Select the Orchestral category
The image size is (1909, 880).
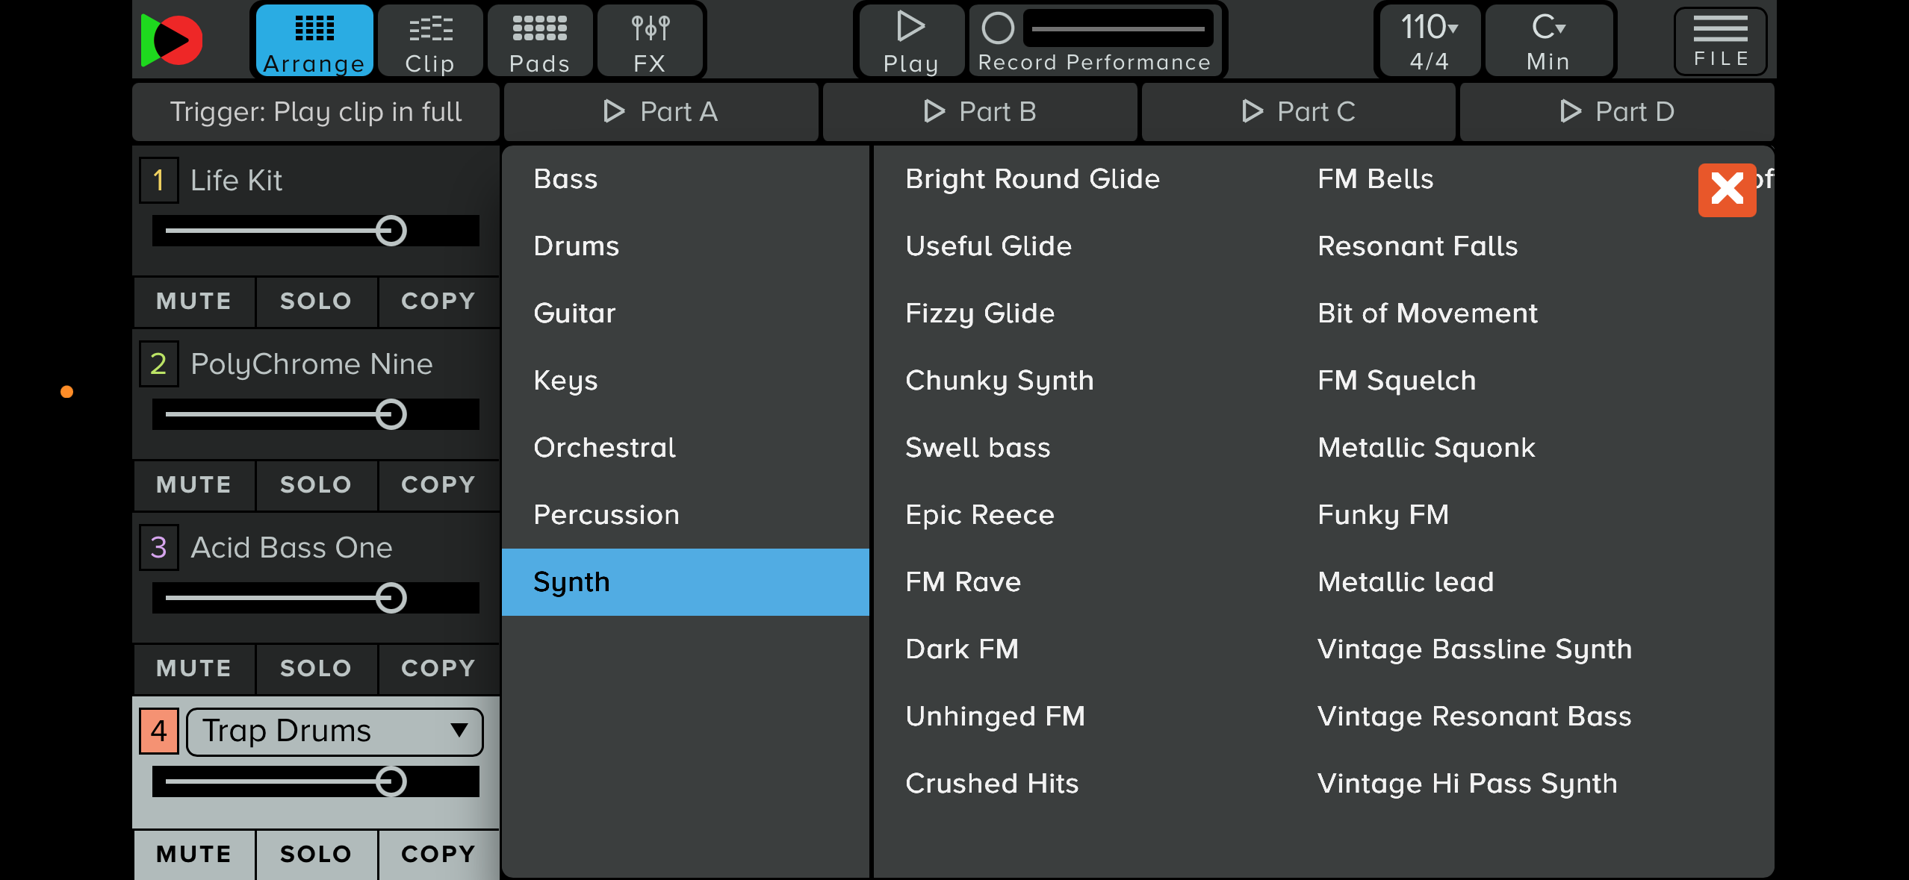coord(686,448)
